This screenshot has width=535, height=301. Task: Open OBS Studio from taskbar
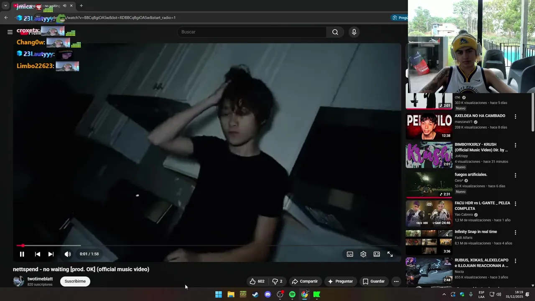280,294
